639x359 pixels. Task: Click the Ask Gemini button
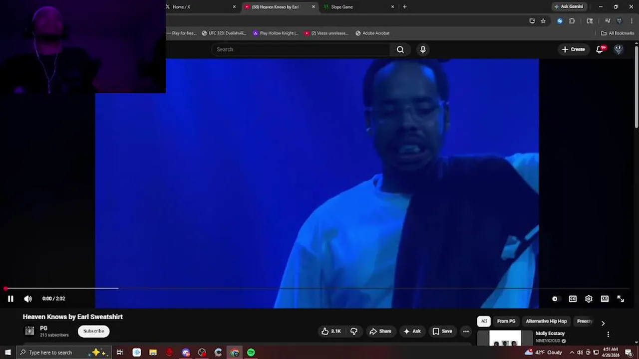pyautogui.click(x=569, y=6)
